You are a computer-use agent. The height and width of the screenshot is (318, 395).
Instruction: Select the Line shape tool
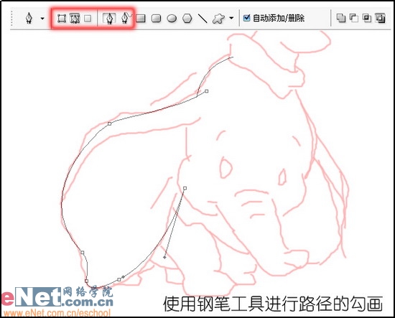pyautogui.click(x=203, y=19)
